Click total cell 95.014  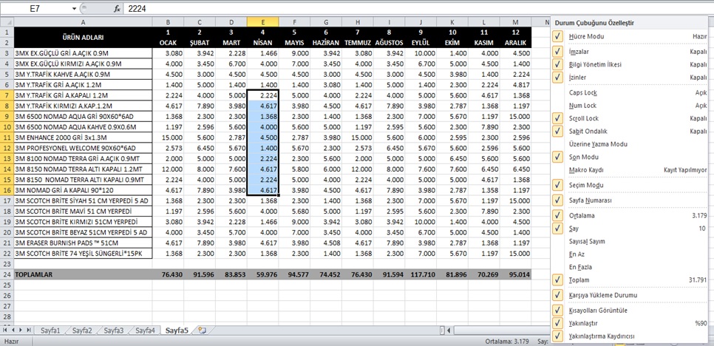[515, 275]
